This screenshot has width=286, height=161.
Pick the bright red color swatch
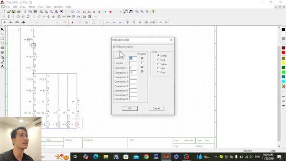(x=283, y=53)
